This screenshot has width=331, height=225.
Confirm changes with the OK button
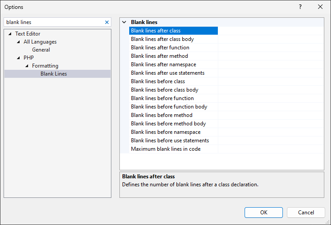264,213
